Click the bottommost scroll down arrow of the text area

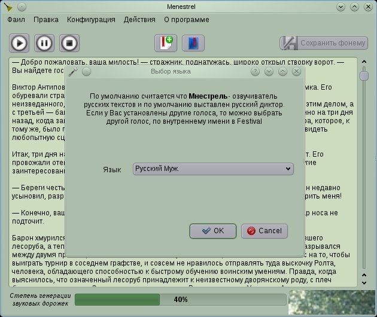(x=364, y=283)
